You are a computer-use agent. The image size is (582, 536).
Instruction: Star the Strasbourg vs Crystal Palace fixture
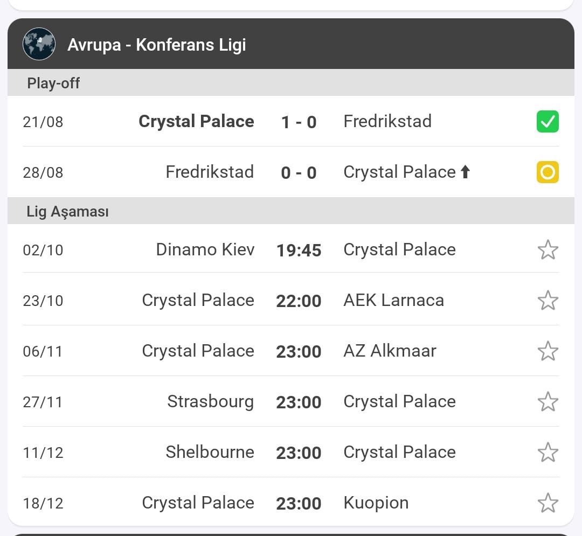(x=548, y=402)
